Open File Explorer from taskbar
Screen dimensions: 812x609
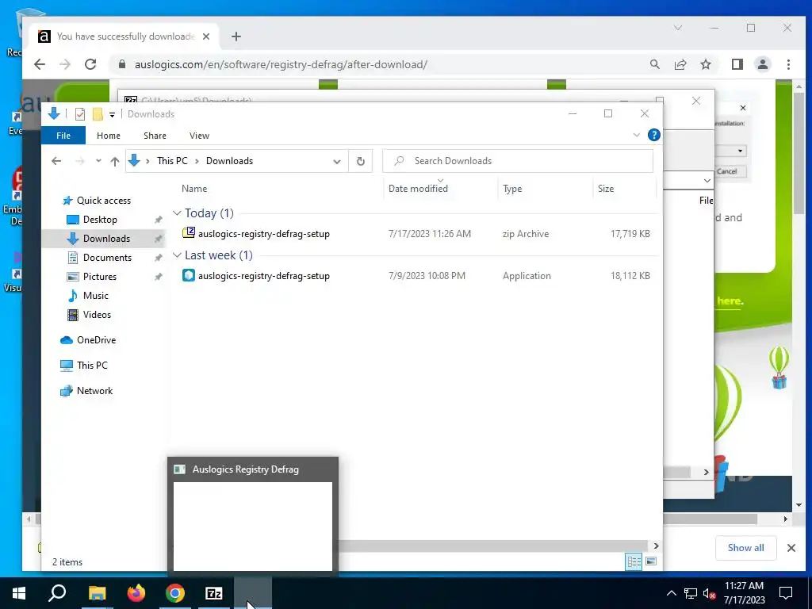coord(98,593)
